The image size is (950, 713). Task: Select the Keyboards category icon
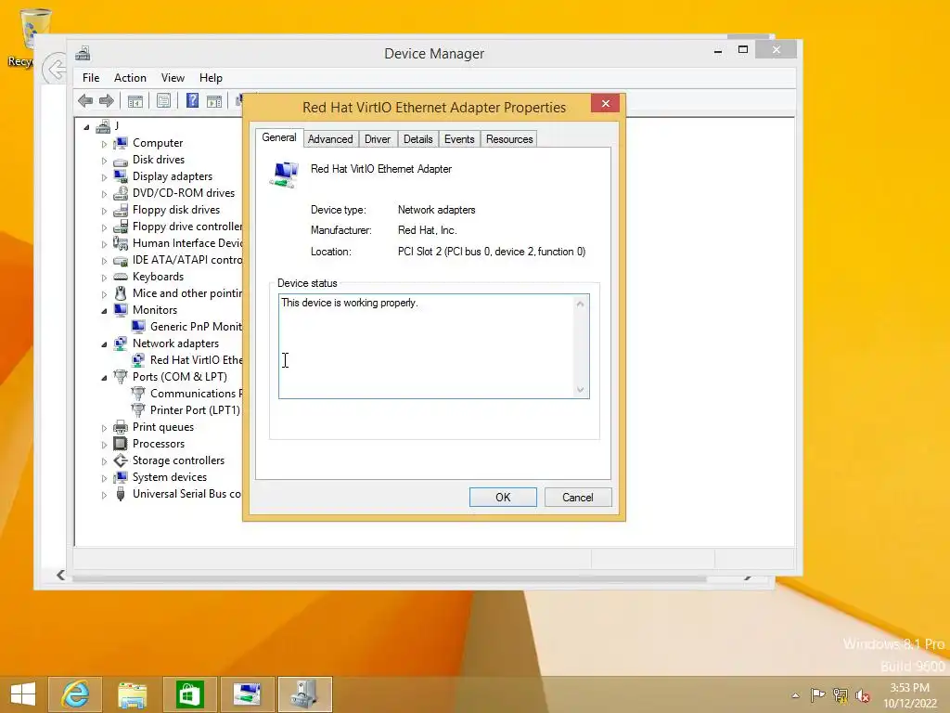tap(121, 277)
